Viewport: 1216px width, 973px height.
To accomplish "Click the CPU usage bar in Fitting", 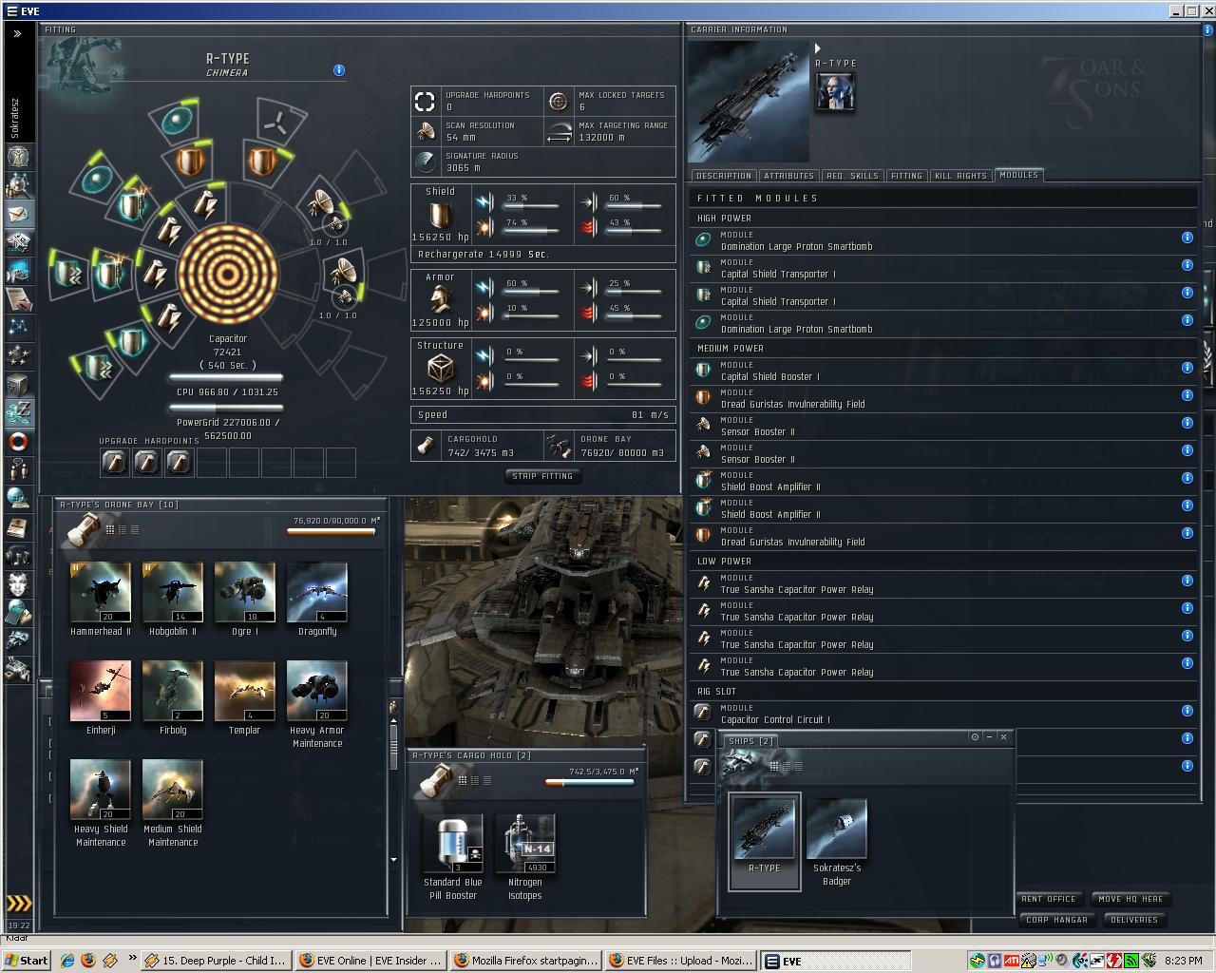I will pyautogui.click(x=226, y=379).
